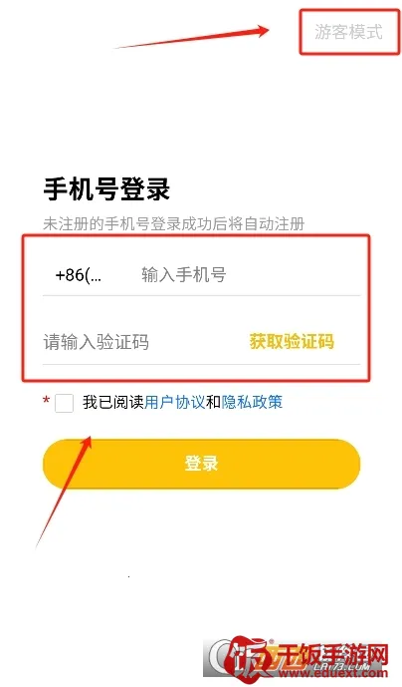Image resolution: width=402 pixels, height=687 pixels.
Task: Click the red arrow pointing at 游客模式
Action: 192,38
